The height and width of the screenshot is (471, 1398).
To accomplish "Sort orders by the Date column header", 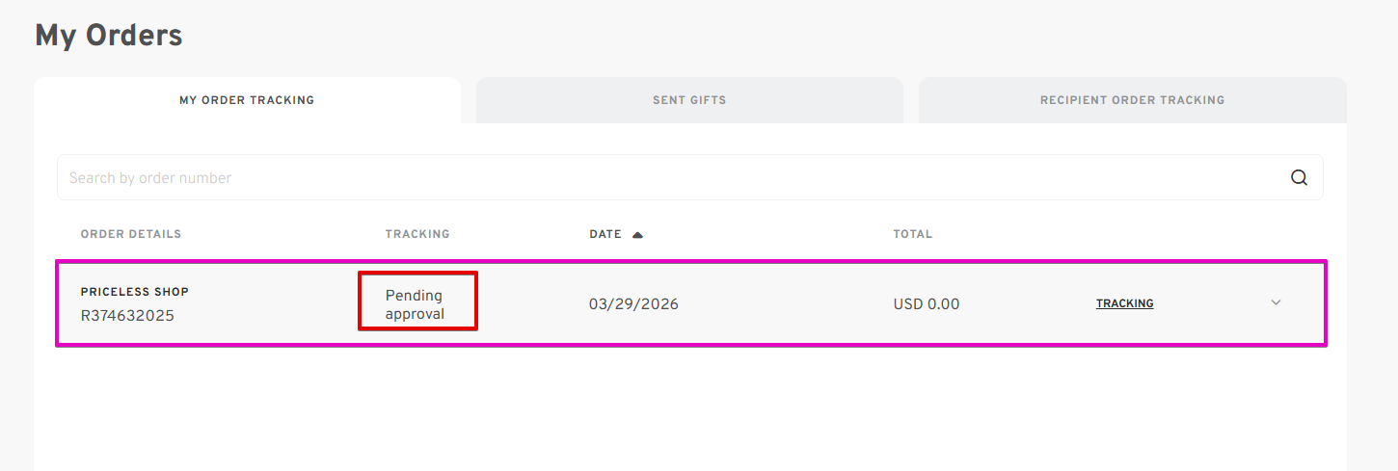I will [x=605, y=234].
